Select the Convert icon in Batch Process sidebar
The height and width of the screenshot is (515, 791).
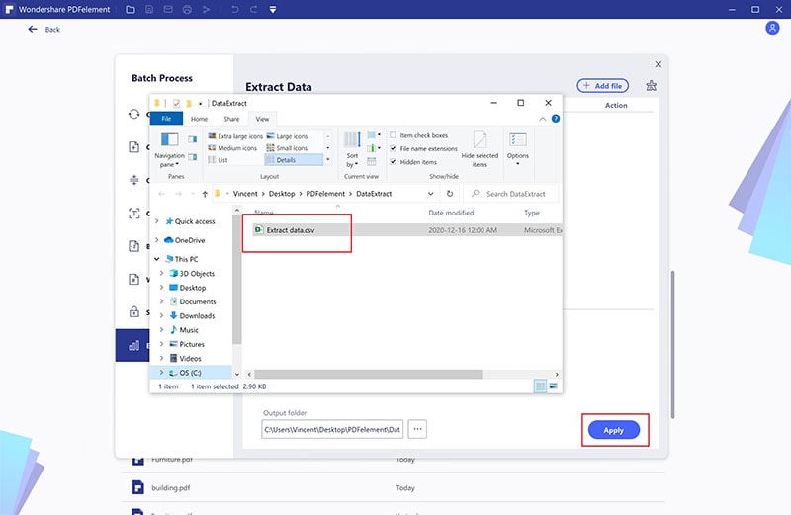(133, 114)
